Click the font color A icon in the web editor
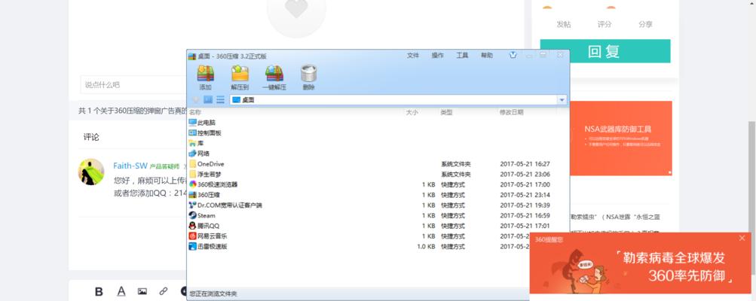This screenshot has width=756, height=301. [121, 291]
